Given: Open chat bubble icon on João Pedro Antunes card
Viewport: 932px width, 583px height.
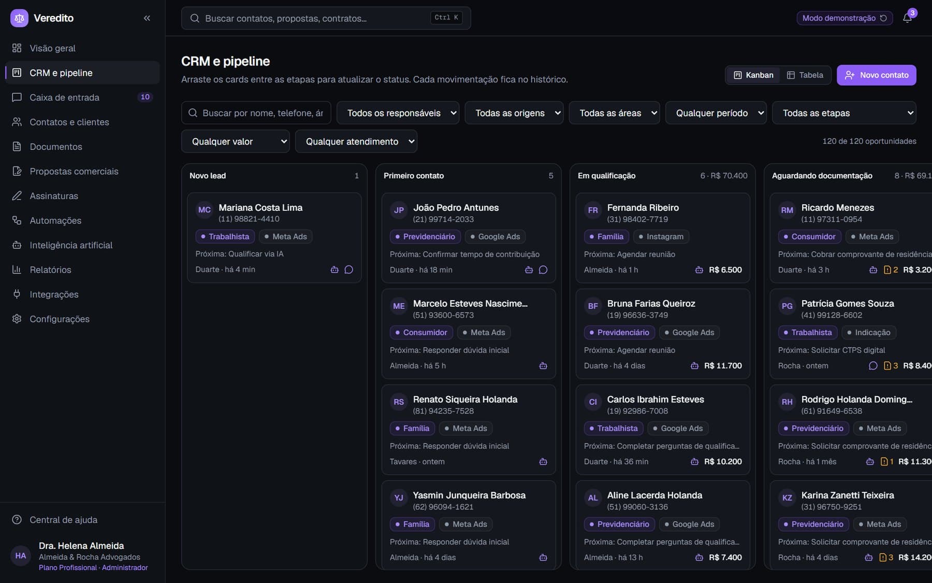Looking at the screenshot, I should coord(543,270).
